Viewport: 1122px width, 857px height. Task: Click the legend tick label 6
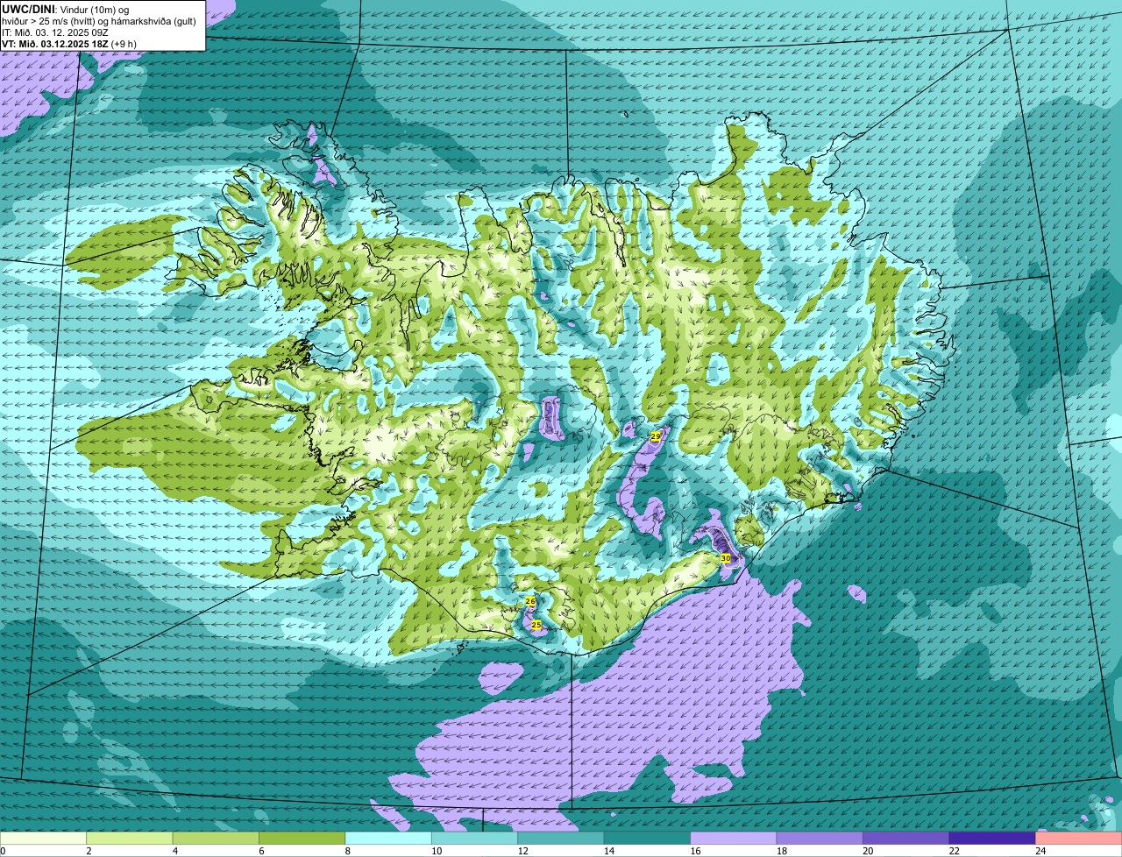(x=261, y=851)
